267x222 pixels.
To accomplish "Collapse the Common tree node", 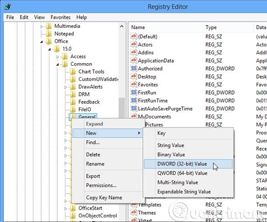I will point(58,64).
